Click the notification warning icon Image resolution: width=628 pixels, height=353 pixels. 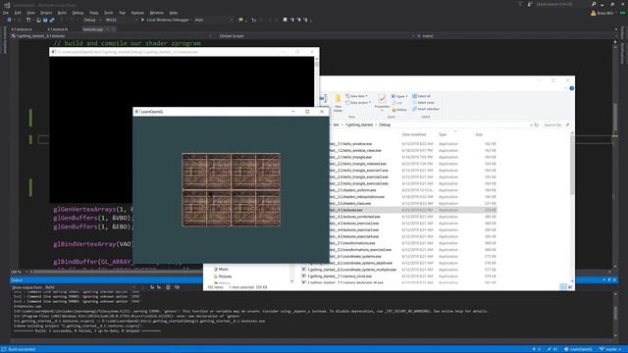click(593, 13)
